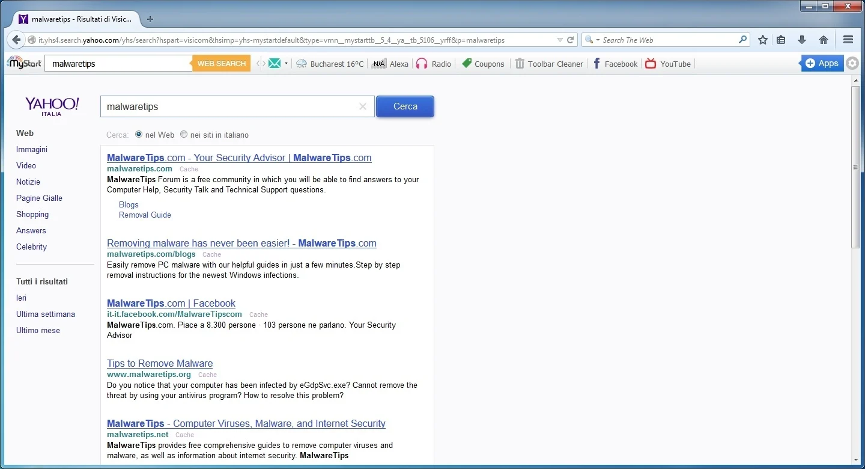Go back with the browser back arrow

point(16,40)
